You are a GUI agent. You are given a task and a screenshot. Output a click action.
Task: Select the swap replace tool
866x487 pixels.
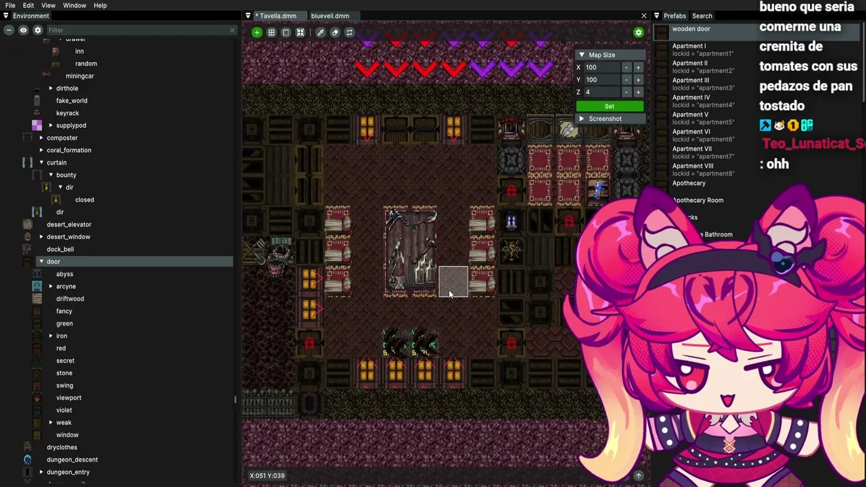349,32
